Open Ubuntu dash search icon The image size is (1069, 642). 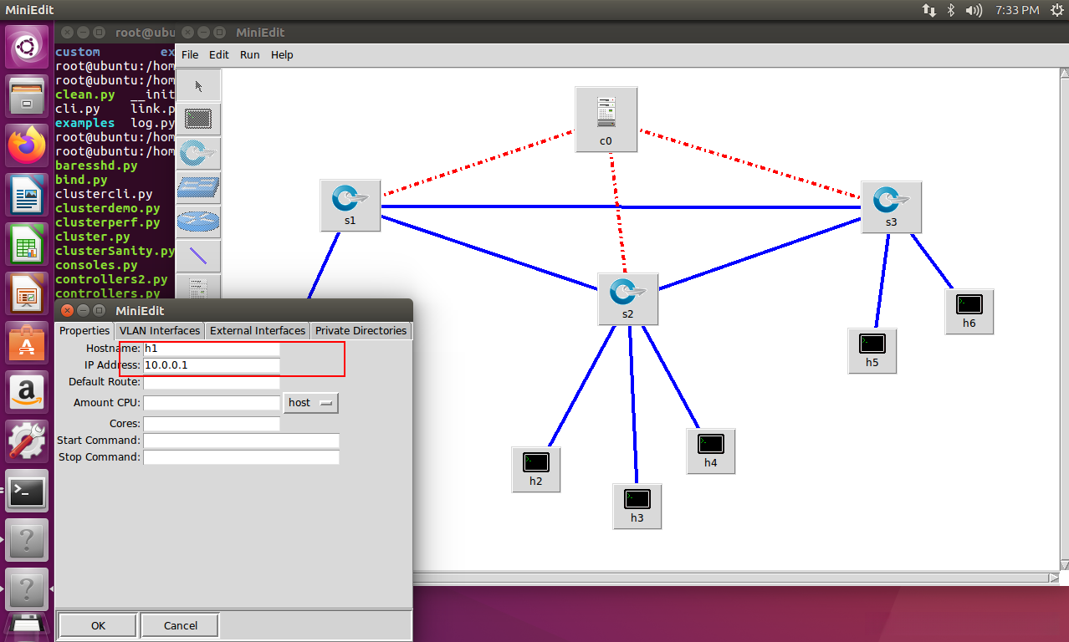click(x=27, y=46)
